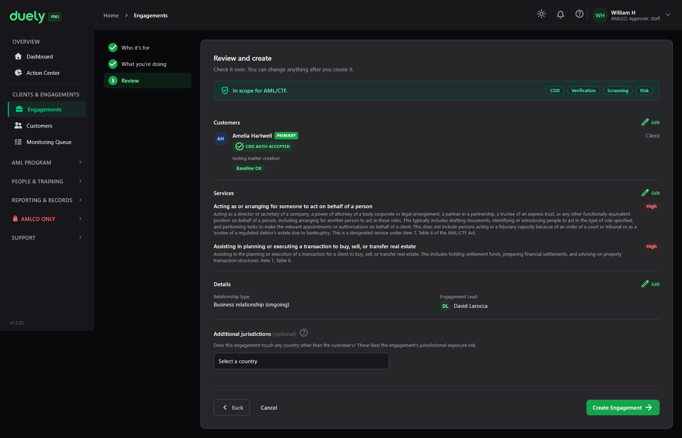This screenshot has height=438, width=682.
Task: Click the Amelia Hartwell name
Action: (252, 135)
